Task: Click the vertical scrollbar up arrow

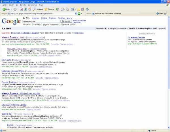Action: pyautogui.click(x=169, y=17)
